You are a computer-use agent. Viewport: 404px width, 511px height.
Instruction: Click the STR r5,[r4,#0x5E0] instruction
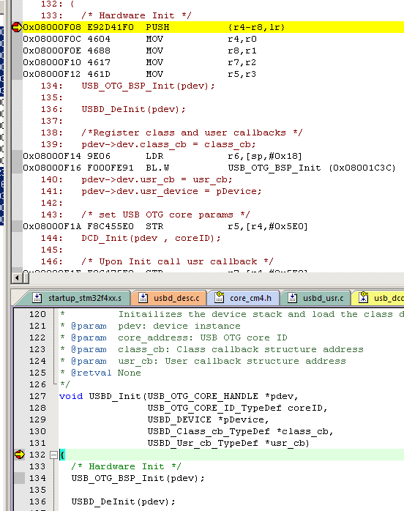214,226
